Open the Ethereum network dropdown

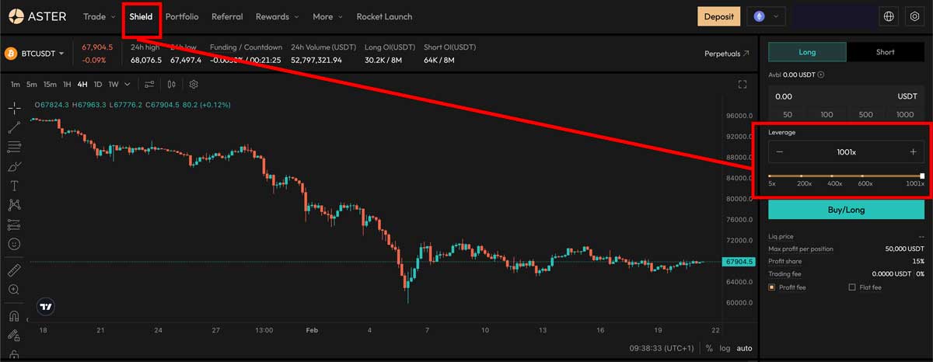(766, 16)
